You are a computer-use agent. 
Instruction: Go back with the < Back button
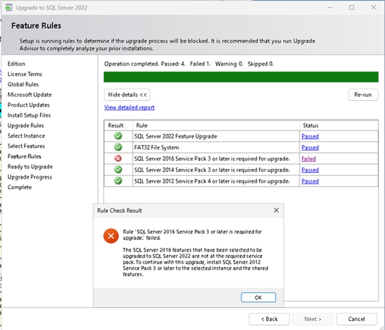click(269, 319)
